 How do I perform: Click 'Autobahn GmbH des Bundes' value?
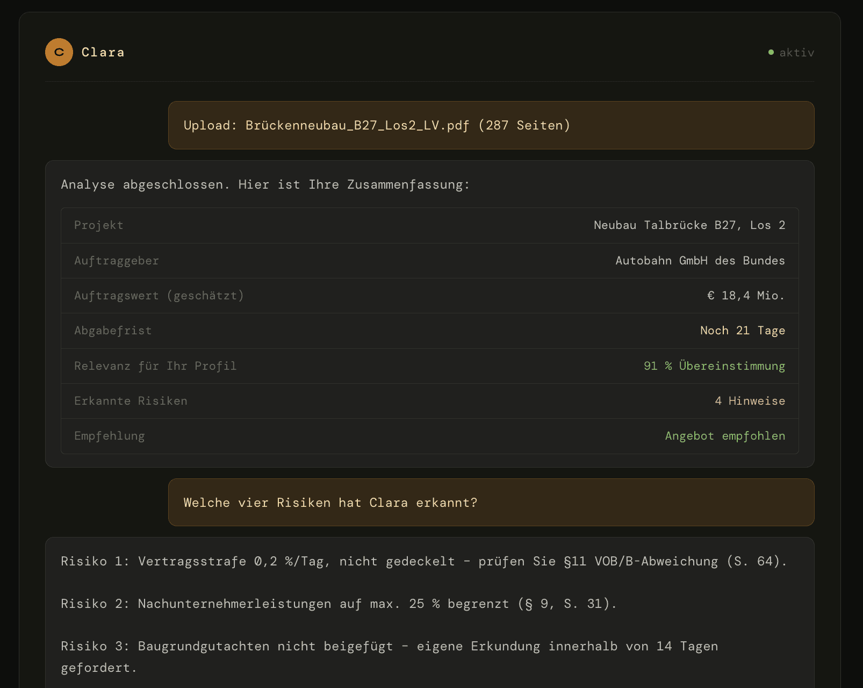pos(700,261)
